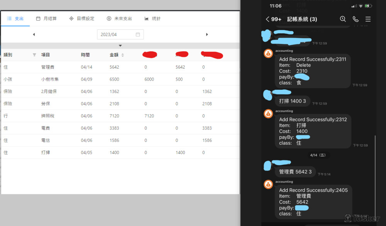Go back using the 99+ chevron
386x226 pixels.
(274, 19)
